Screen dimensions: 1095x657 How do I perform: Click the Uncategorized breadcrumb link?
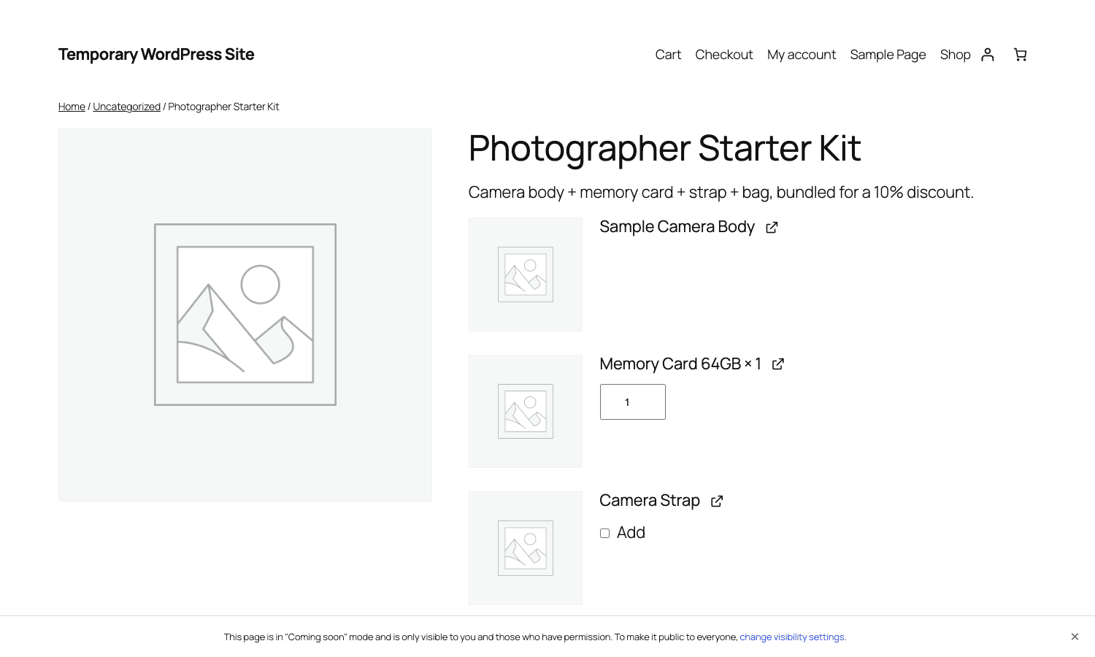126,107
